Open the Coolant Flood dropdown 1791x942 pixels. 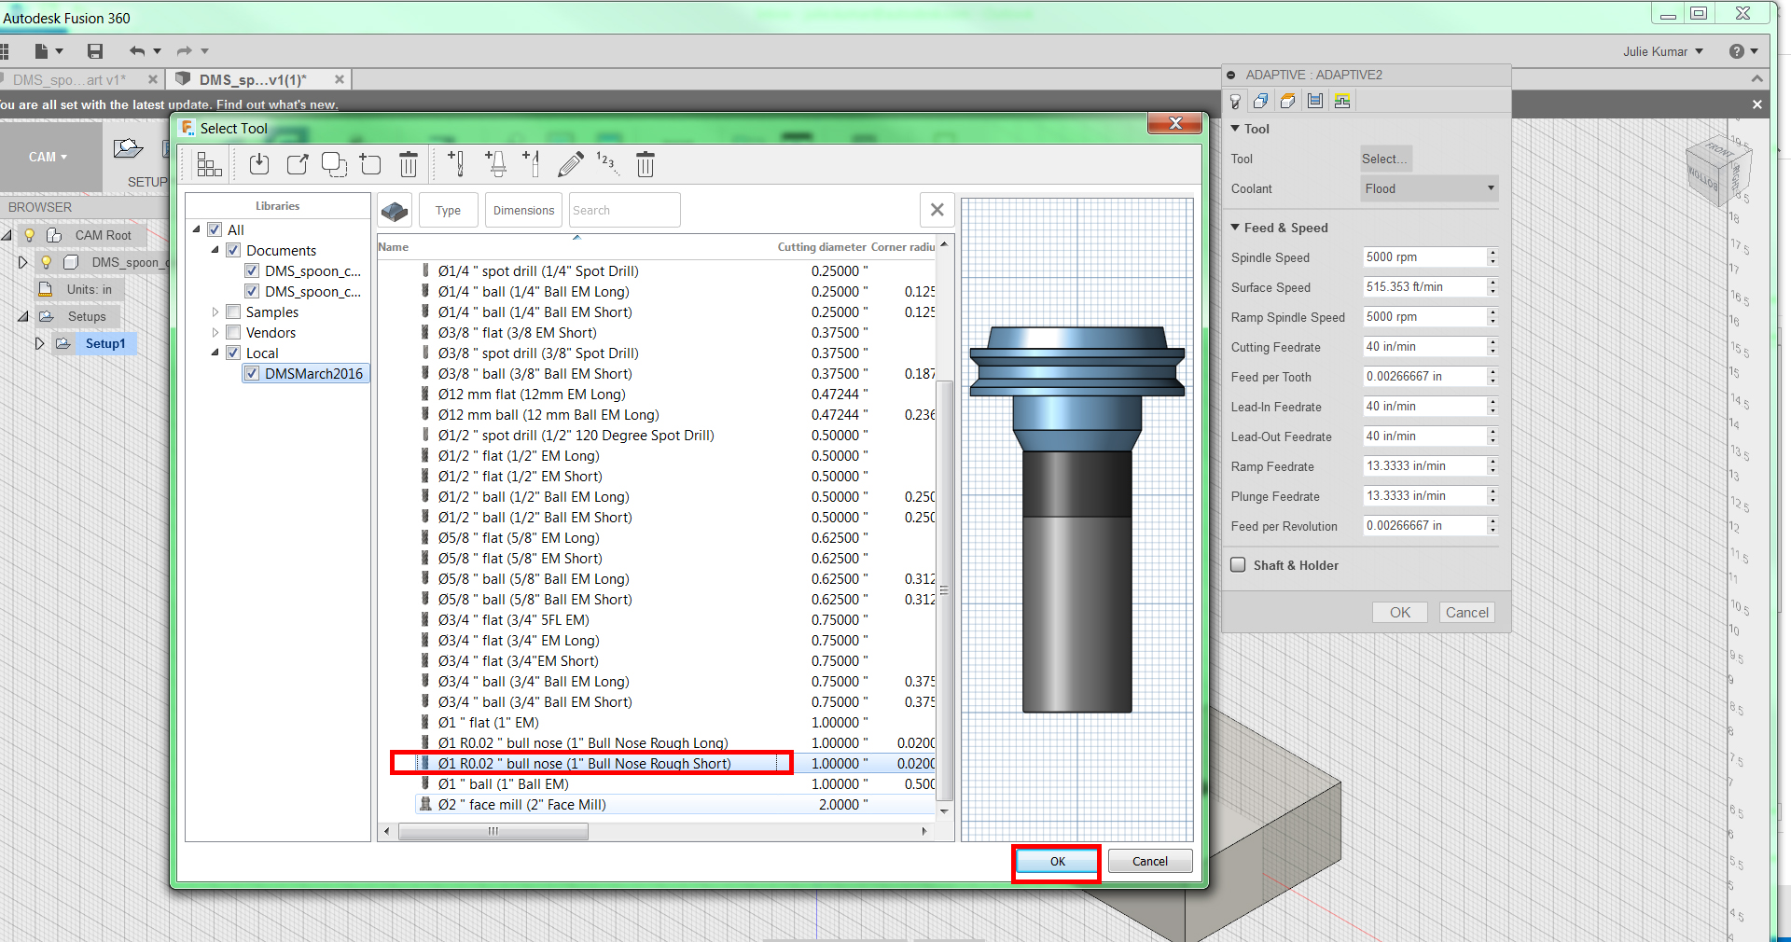click(1429, 188)
